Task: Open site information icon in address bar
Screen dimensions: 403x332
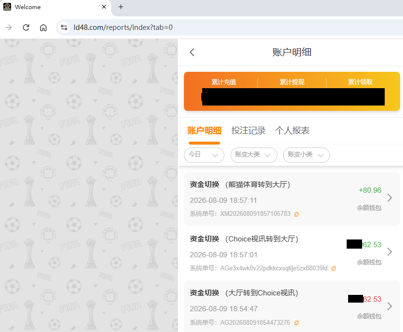Action: pyautogui.click(x=64, y=27)
